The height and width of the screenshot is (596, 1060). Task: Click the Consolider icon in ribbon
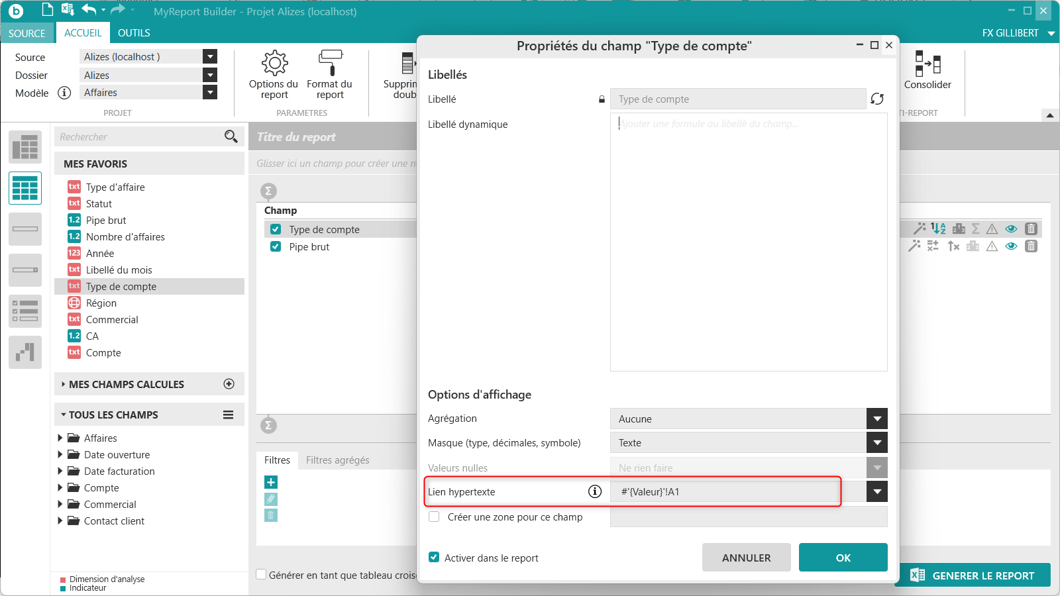[927, 64]
